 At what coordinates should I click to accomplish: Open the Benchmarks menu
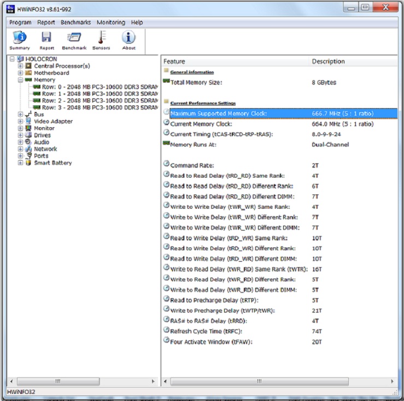coord(76,22)
